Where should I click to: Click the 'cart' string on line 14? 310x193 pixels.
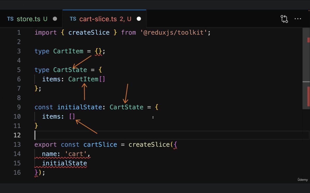[76, 154]
